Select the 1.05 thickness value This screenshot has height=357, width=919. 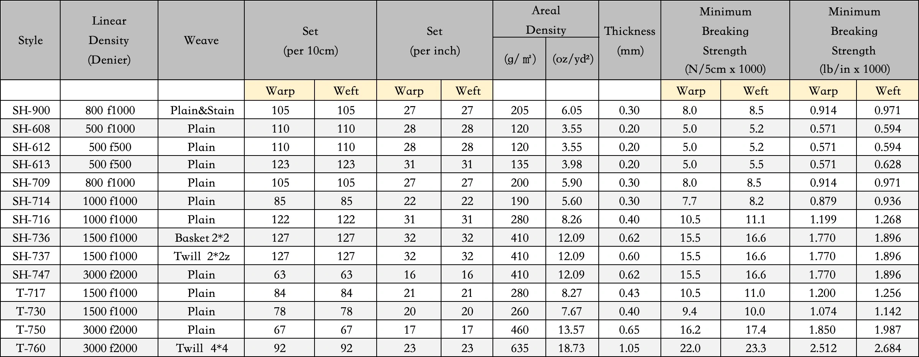(630, 348)
